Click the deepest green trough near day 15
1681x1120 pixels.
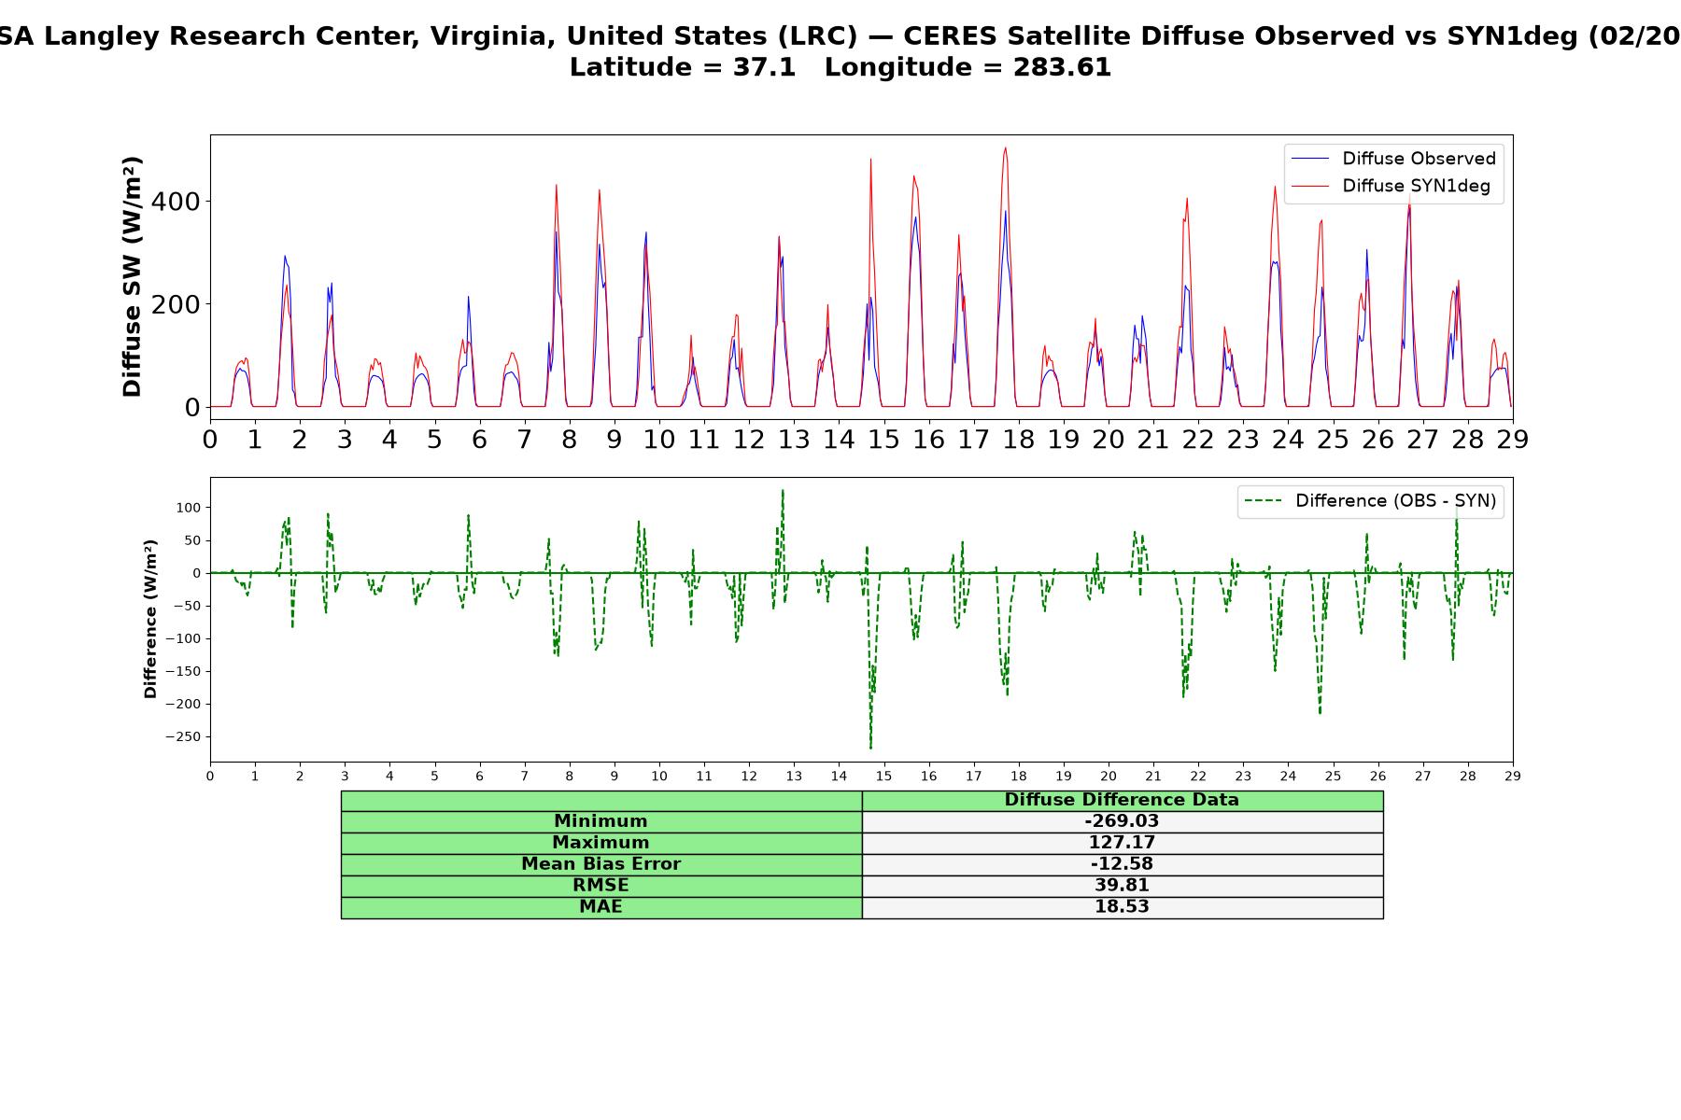click(x=870, y=748)
